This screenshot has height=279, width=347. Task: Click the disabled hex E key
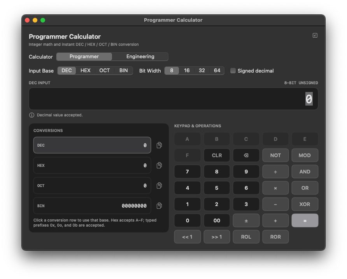(x=305, y=139)
